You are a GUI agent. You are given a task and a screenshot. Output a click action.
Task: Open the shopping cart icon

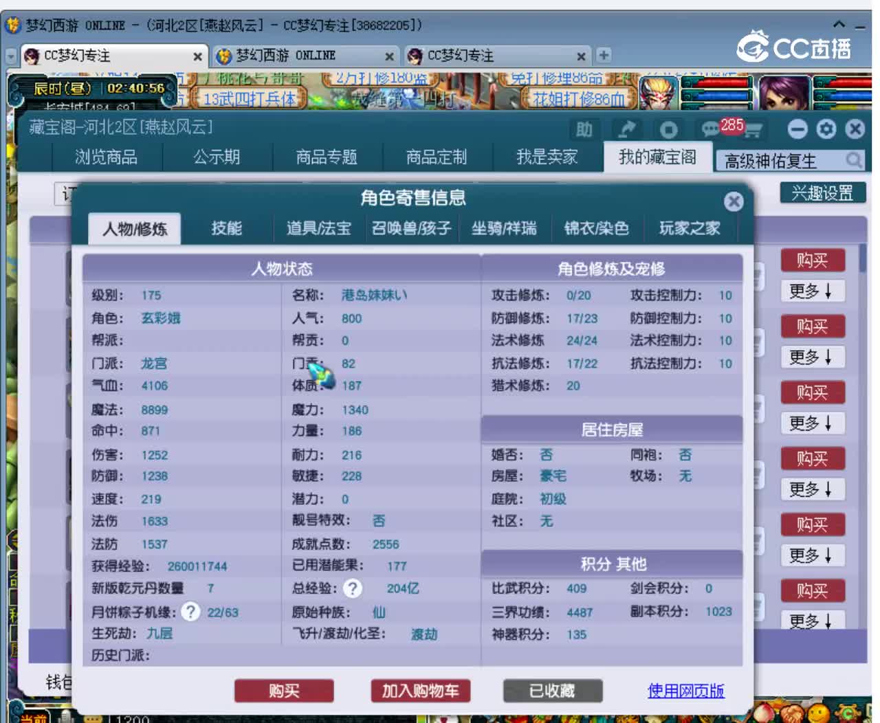pos(753,130)
